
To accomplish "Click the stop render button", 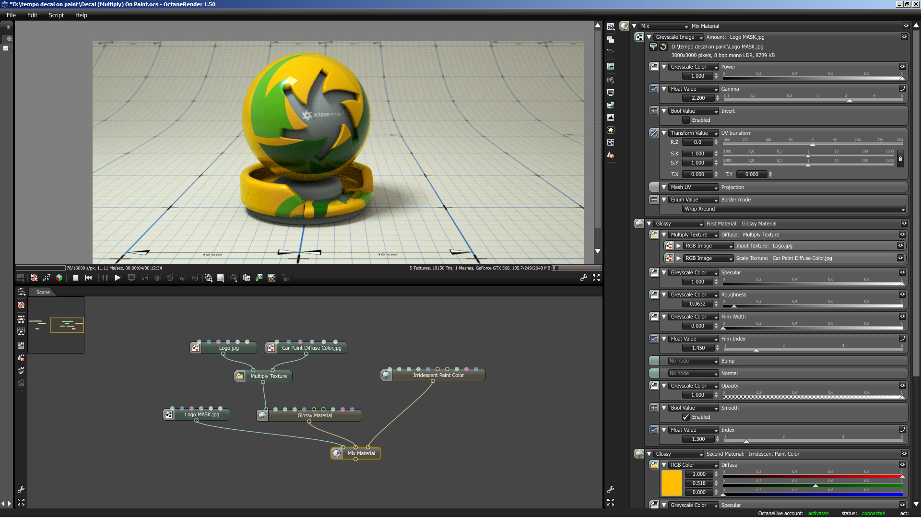I will click(x=75, y=278).
